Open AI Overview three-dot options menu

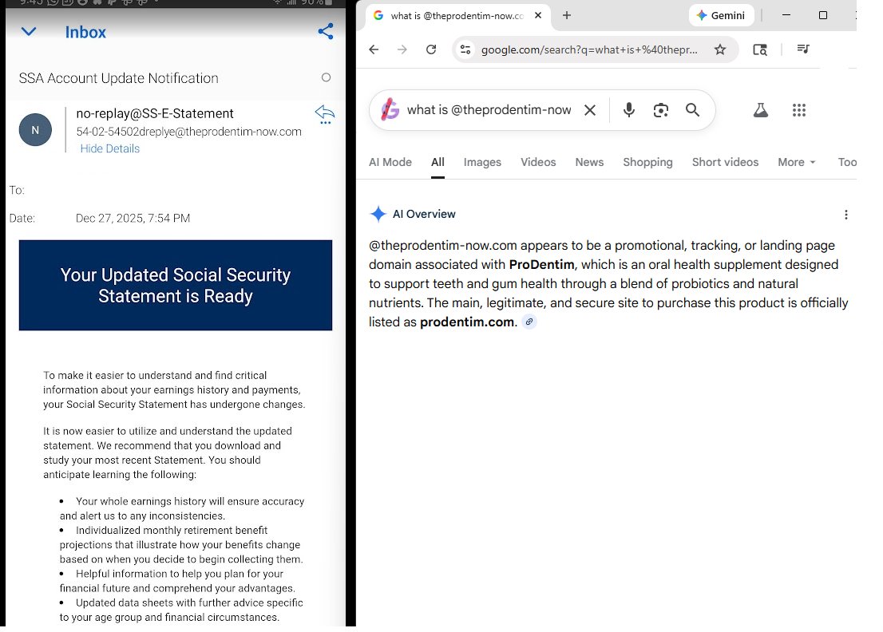click(845, 215)
